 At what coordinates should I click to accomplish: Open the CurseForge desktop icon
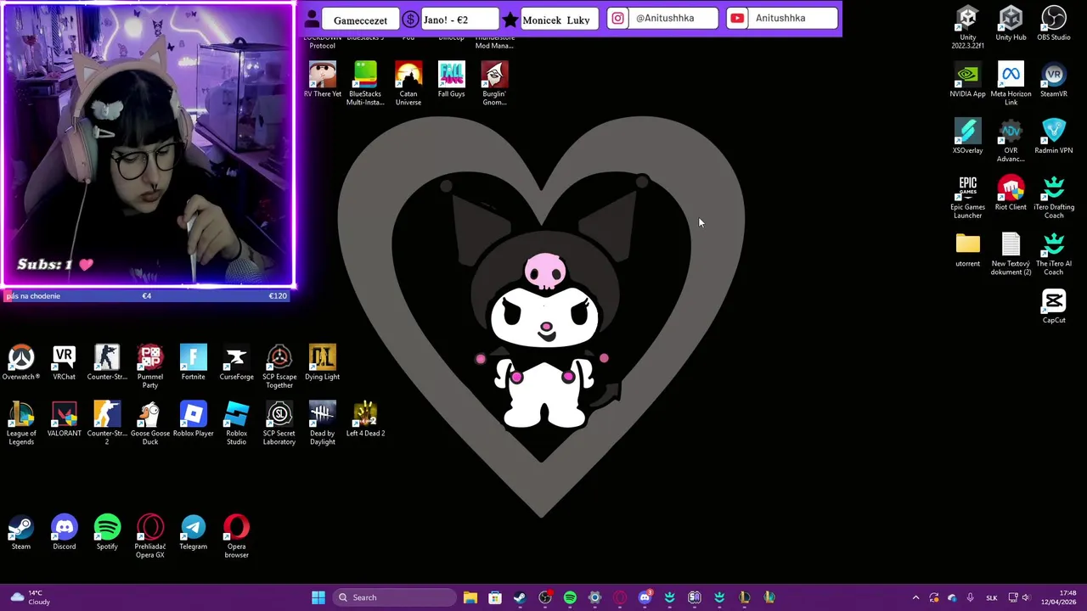click(236, 362)
